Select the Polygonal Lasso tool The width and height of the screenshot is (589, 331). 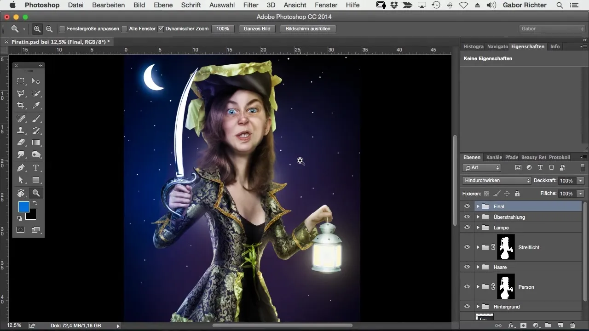click(x=21, y=93)
